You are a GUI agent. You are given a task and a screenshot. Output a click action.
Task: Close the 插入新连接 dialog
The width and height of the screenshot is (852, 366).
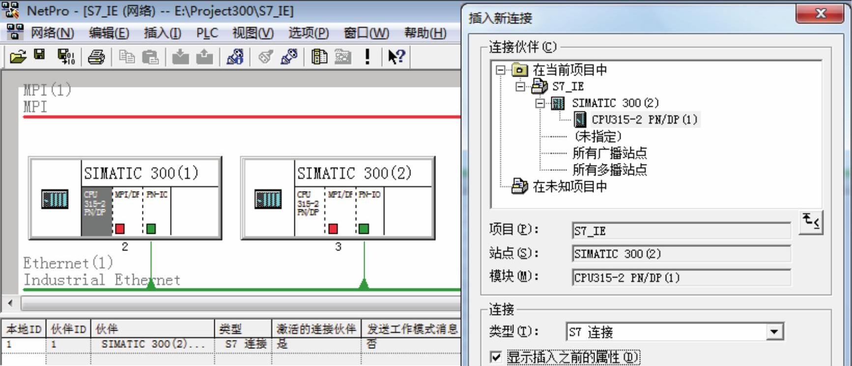point(821,13)
